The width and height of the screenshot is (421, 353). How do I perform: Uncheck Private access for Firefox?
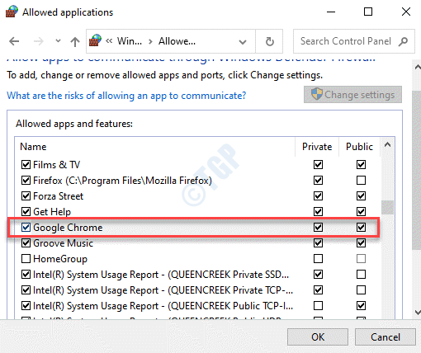tap(318, 181)
